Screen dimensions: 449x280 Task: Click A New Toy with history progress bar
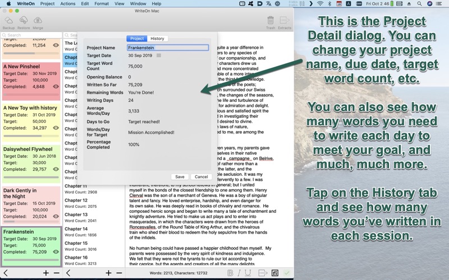[31, 136]
